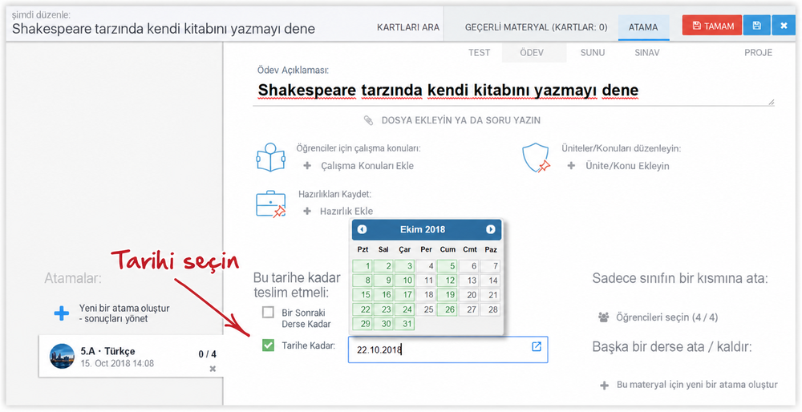Click blue plus to create new assignment
Screen dimensions: 802x412
point(62,313)
